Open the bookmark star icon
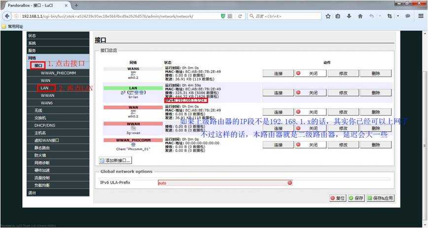Image resolution: width=428 pixels, height=228 pixels. tap(328, 16)
